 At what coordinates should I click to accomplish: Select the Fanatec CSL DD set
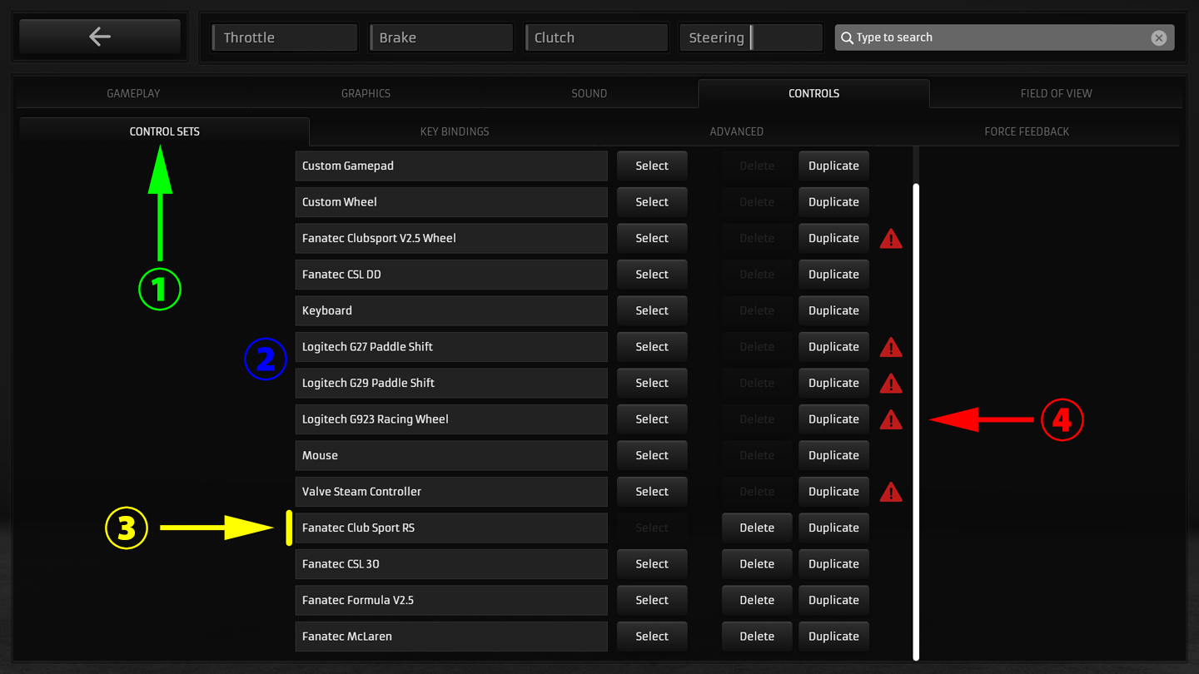652,275
